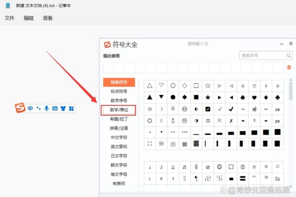Viewport: 296px width, 197px height.
Task: Select the 俄文字母 category
Action: (119, 174)
